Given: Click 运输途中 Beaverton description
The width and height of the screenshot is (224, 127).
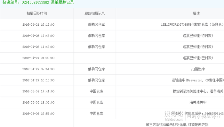Looking at the screenshot, I should coord(198,80).
